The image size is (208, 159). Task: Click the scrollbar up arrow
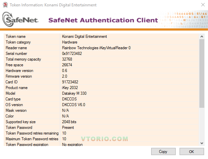pyautogui.click(x=202, y=36)
